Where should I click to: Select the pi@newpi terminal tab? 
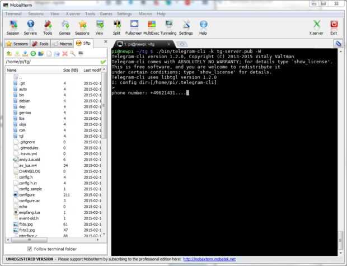pos(142,44)
